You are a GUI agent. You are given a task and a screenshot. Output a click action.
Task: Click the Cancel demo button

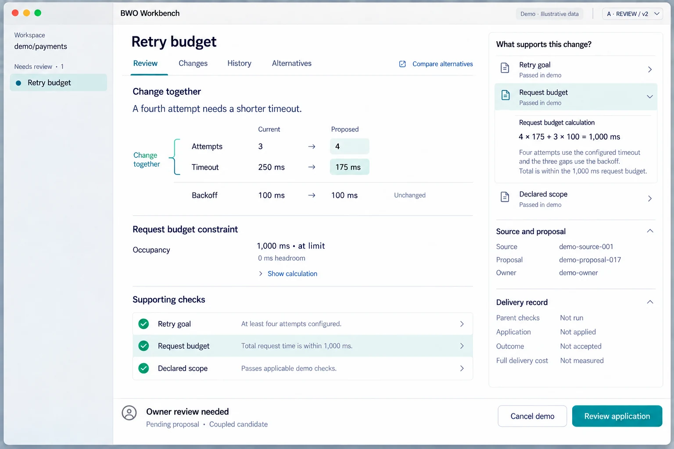(532, 416)
